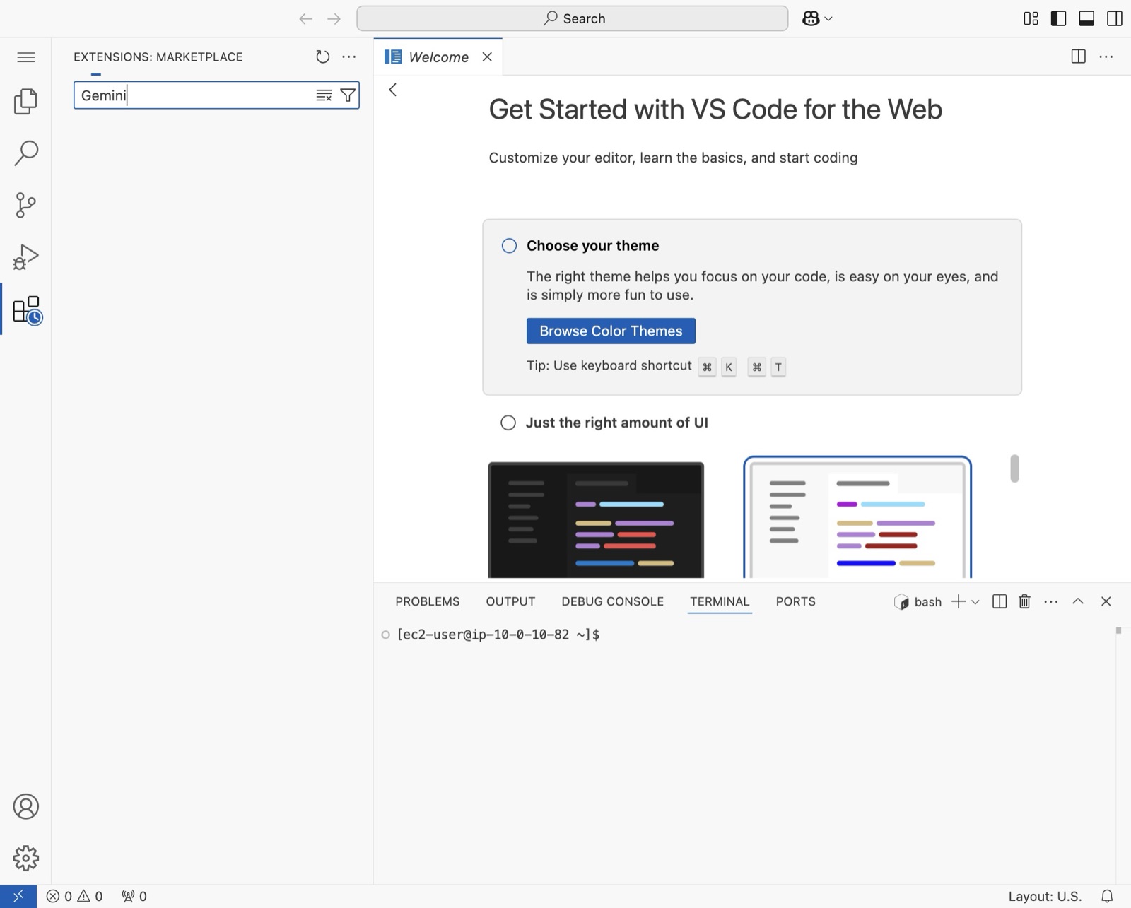Viewport: 1131px width, 908px height.
Task: Split the terminal pane
Action: (1000, 601)
